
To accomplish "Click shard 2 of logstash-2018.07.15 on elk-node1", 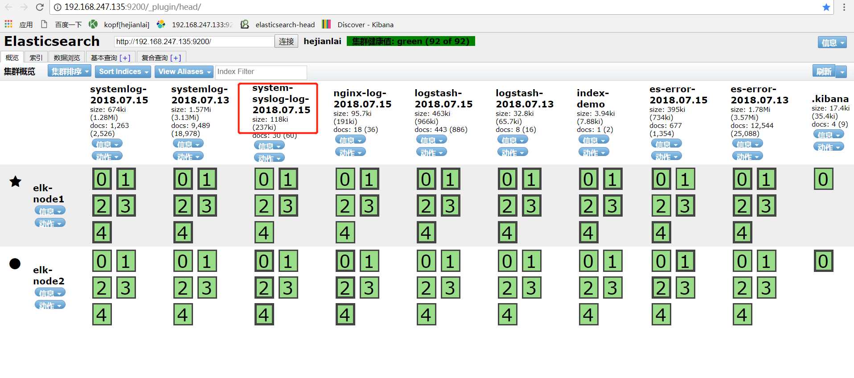I will [426, 206].
